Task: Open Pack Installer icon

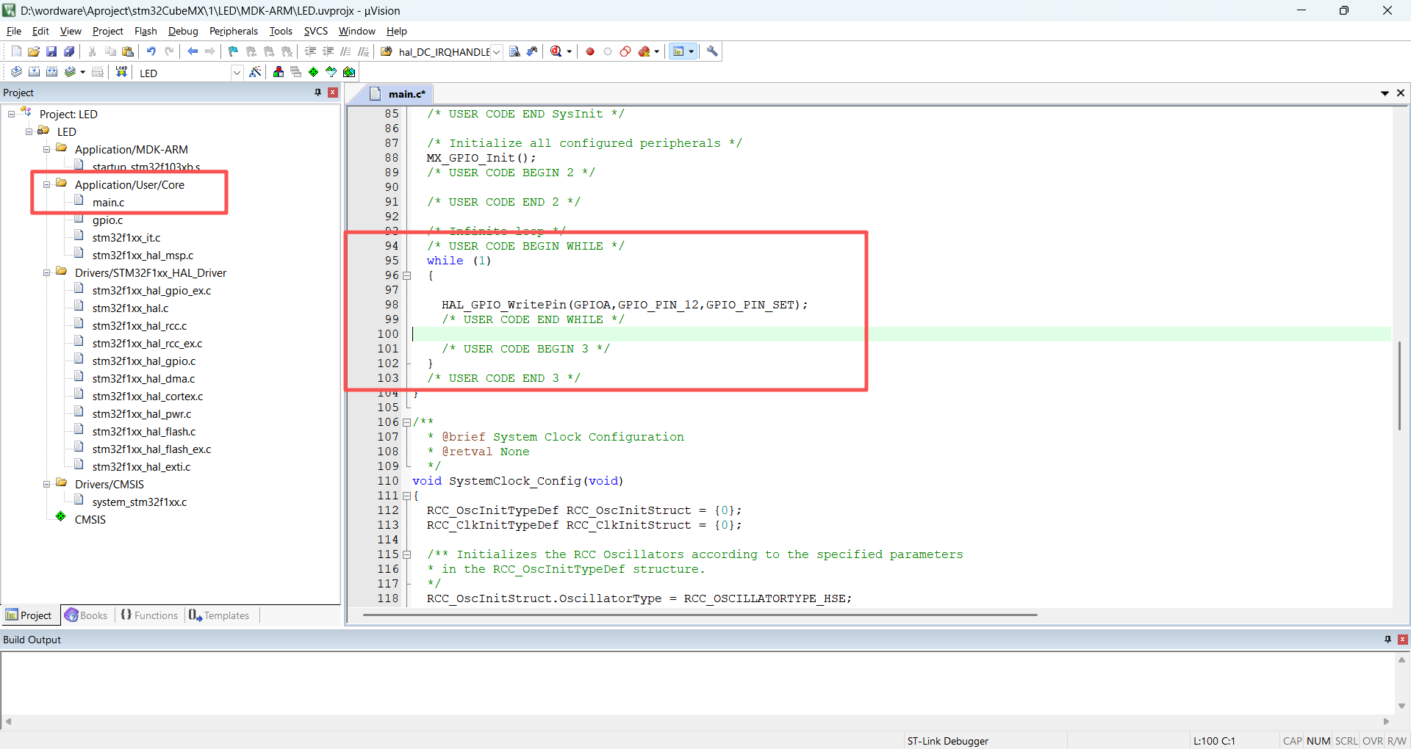Action: click(349, 72)
